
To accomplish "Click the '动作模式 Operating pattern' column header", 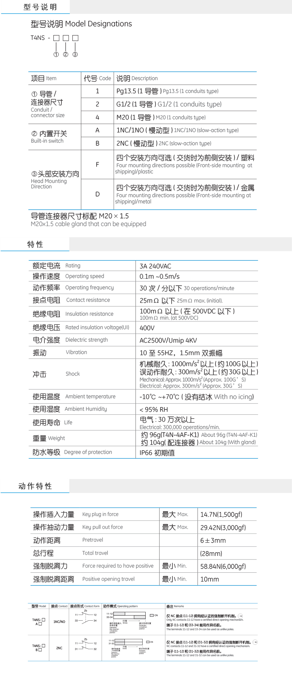I will tap(120, 606).
